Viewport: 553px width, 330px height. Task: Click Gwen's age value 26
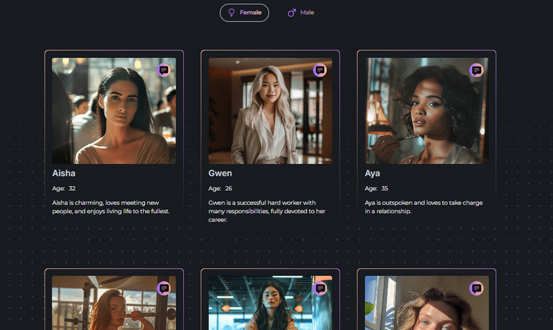click(x=229, y=188)
